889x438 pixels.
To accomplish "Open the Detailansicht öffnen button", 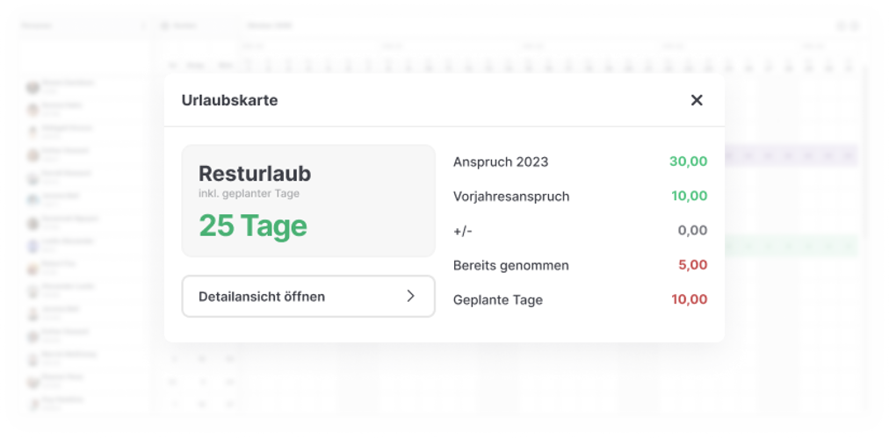I will tap(307, 297).
